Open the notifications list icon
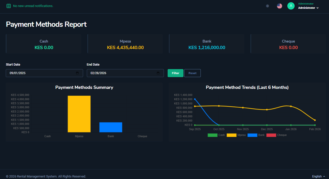329x179 pixels. click(x=9, y=6)
